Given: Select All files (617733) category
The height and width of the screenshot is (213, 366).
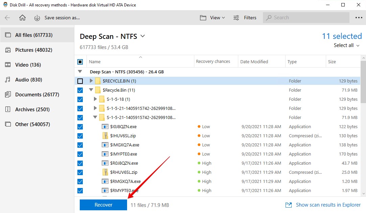Looking at the screenshot, I should coord(37,35).
